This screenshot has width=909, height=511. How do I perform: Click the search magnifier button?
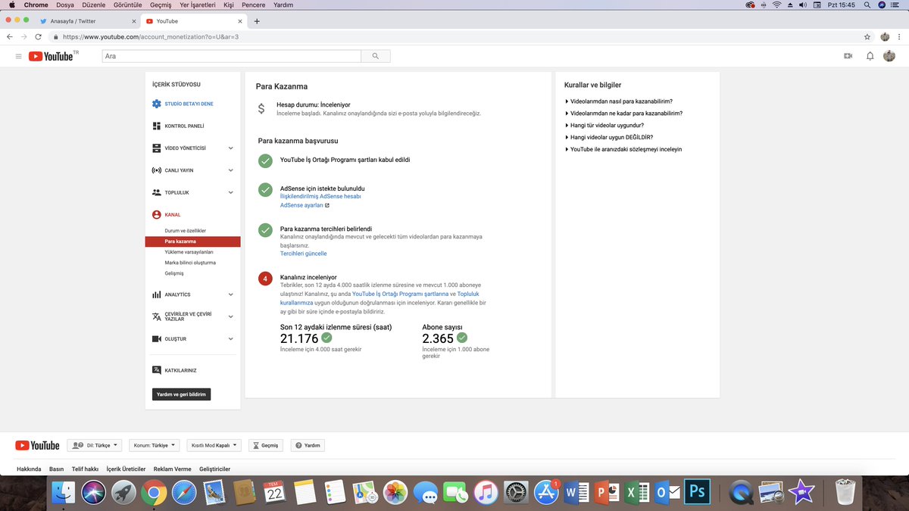coord(376,56)
